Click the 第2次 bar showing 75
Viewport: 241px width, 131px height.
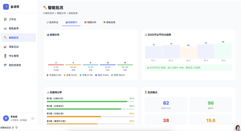(171, 52)
